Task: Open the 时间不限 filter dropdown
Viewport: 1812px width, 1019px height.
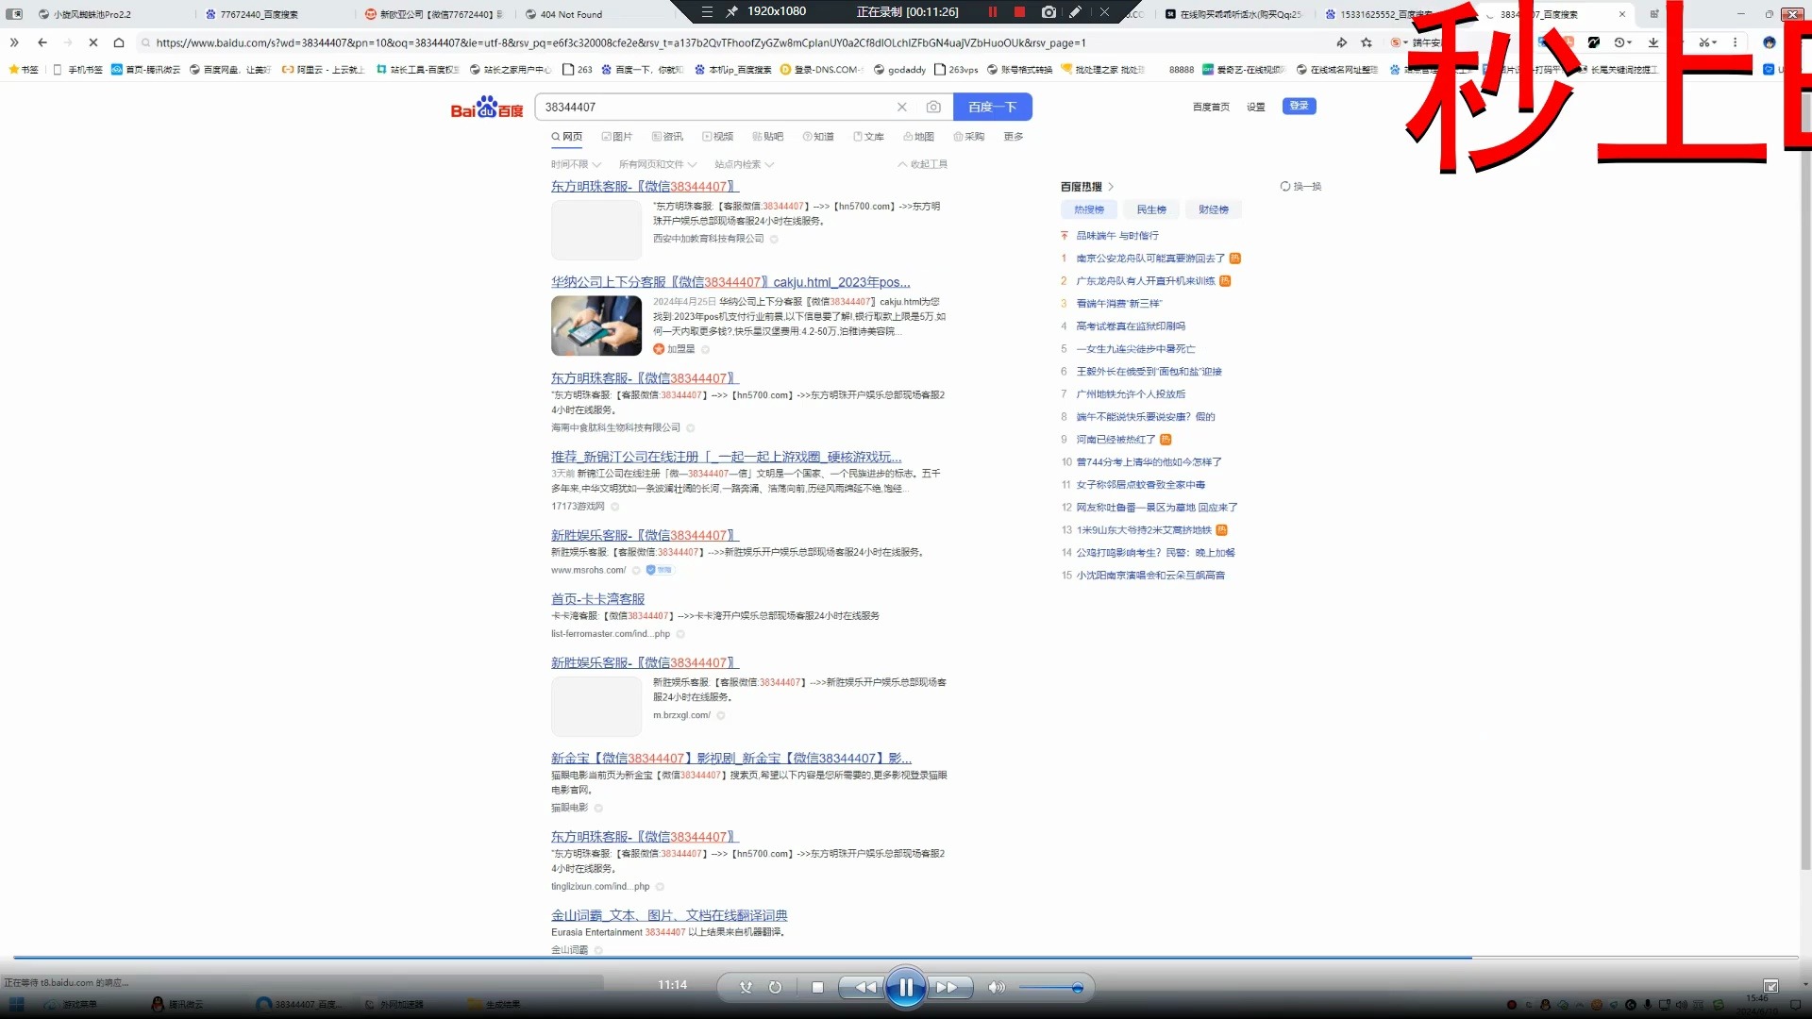Action: click(576, 164)
